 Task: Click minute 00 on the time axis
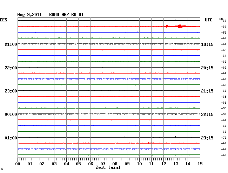click(18, 164)
